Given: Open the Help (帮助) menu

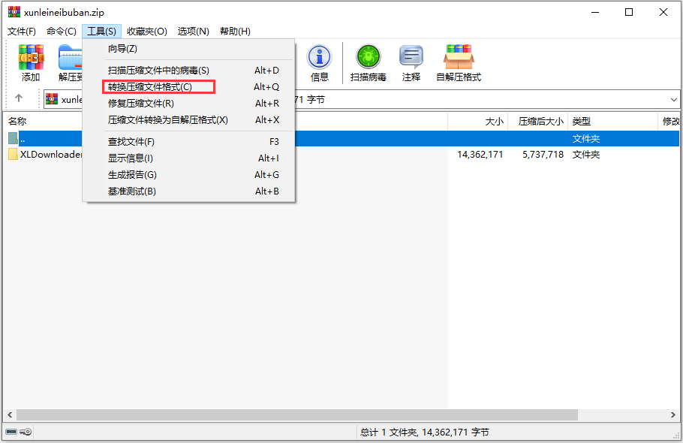Looking at the screenshot, I should pos(235,32).
